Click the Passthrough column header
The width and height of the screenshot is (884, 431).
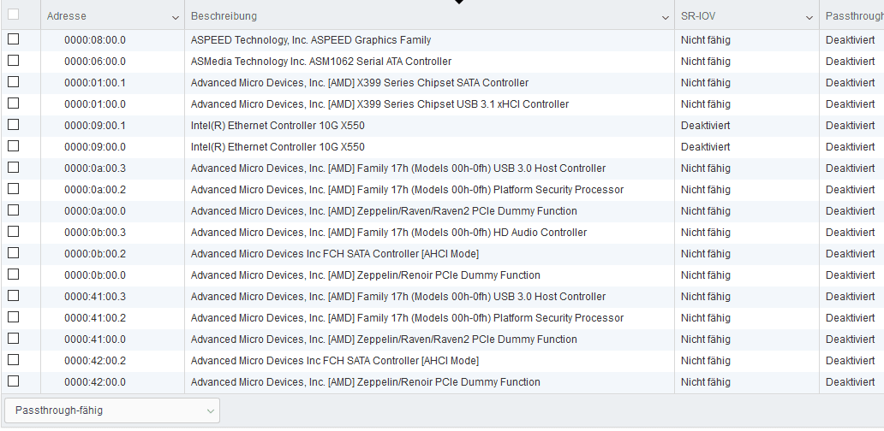pos(853,16)
